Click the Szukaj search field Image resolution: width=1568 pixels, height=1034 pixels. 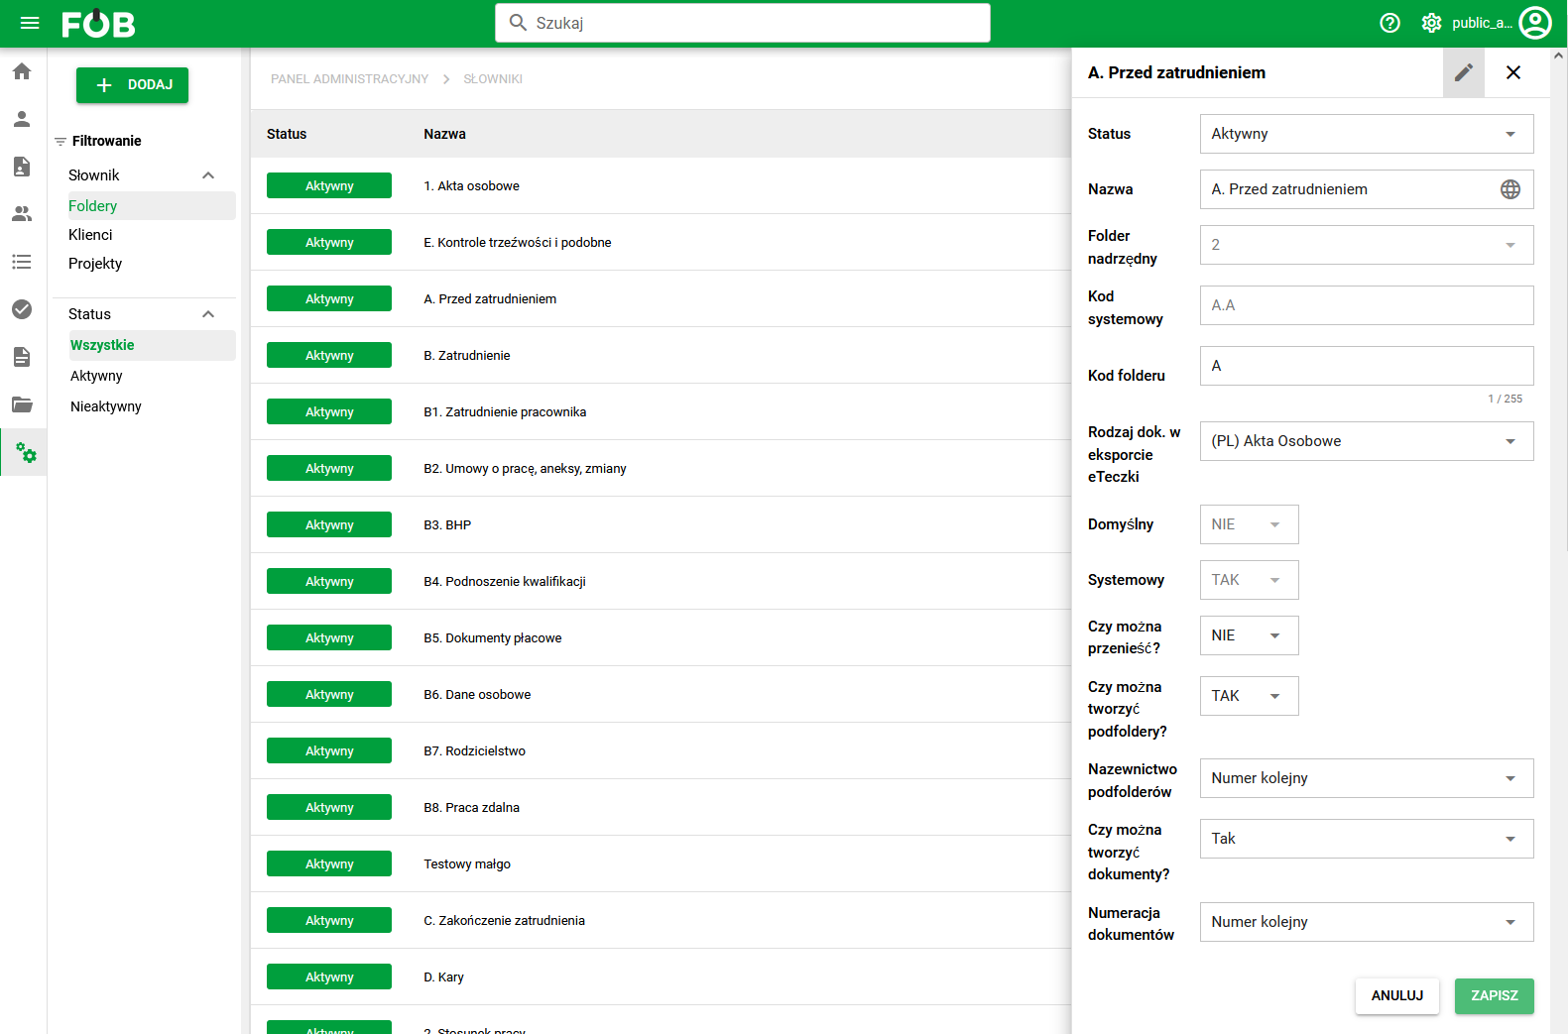743,23
